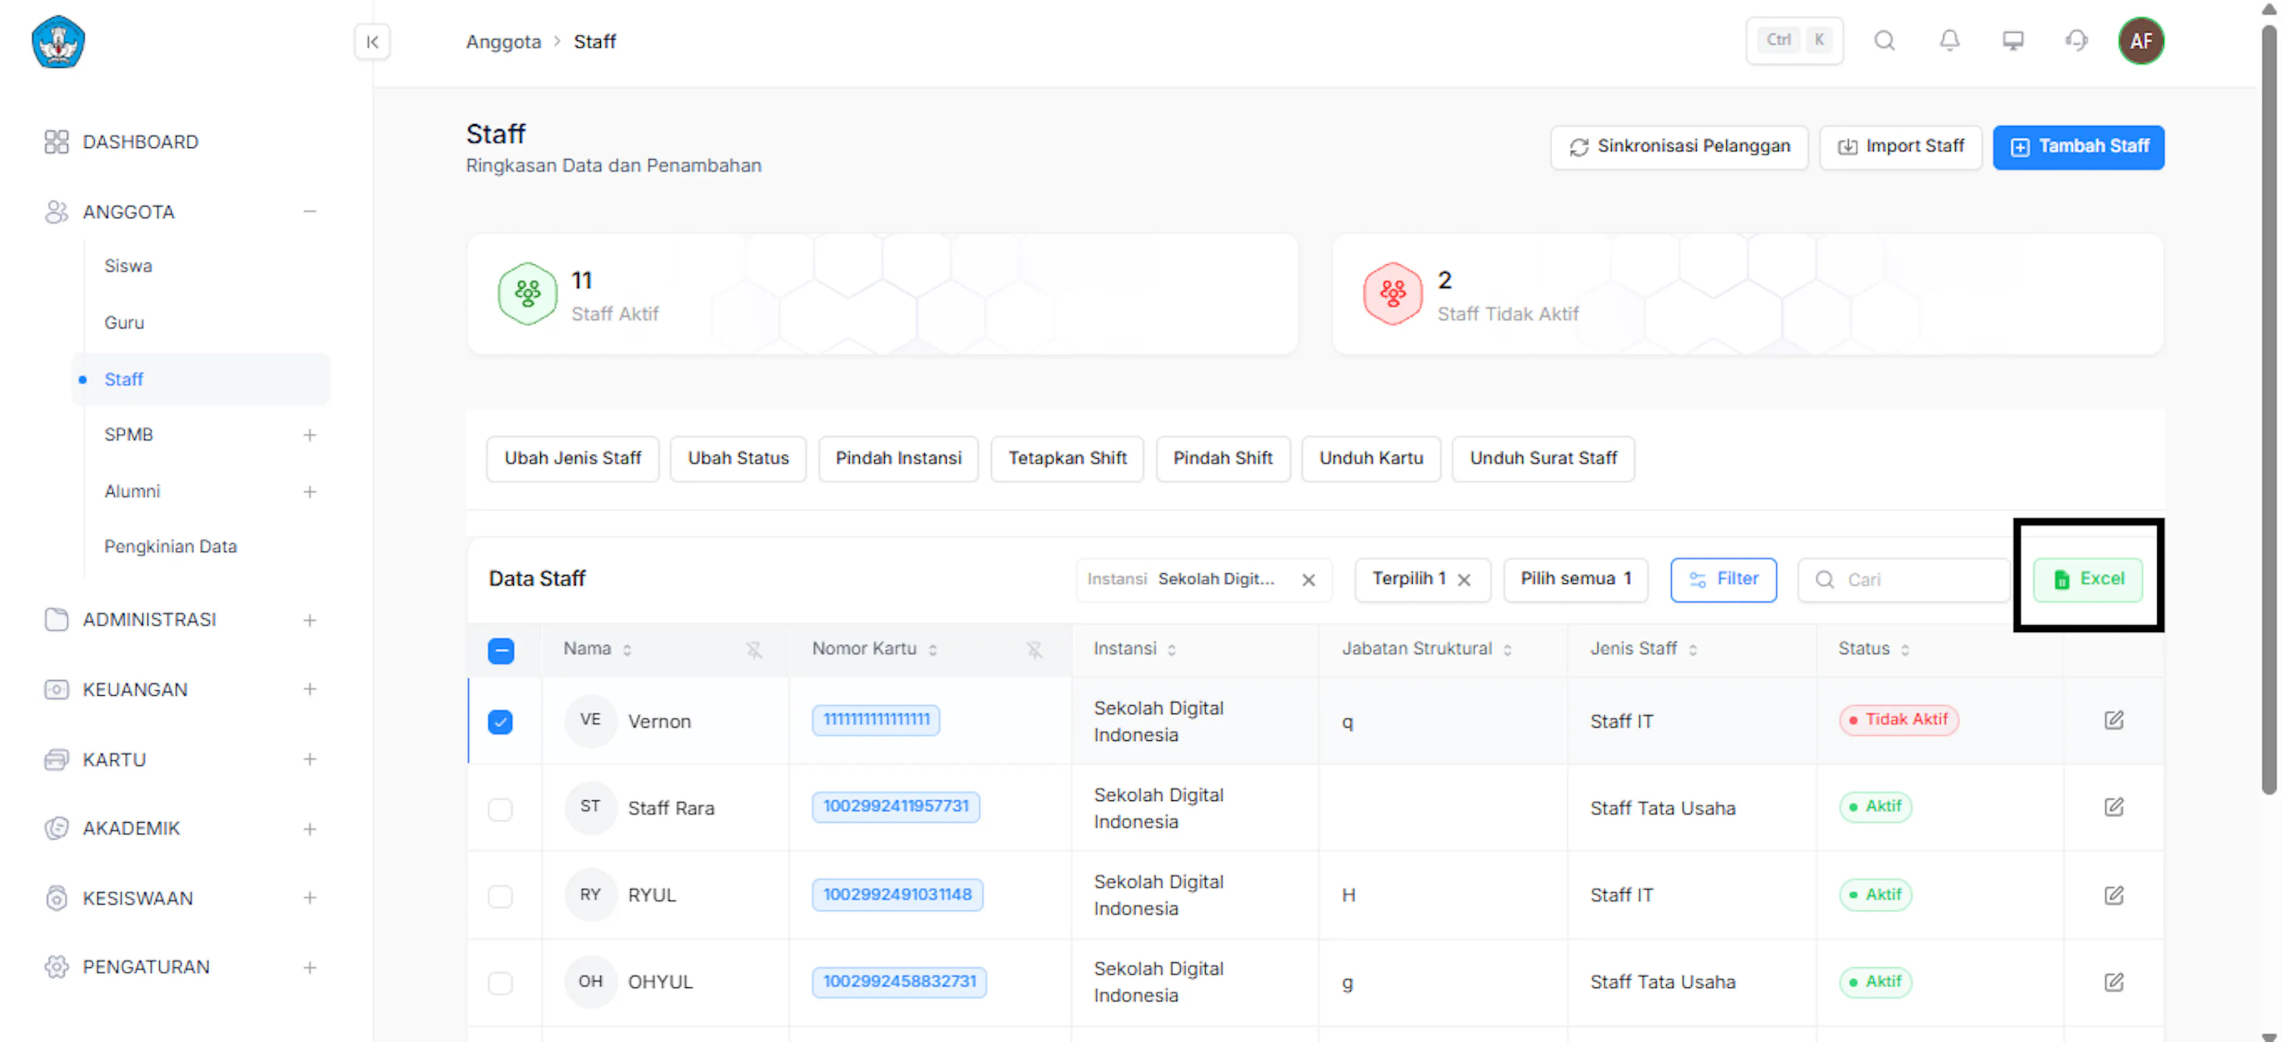Collapse the ANGGOTA menu with minus icon

(309, 211)
